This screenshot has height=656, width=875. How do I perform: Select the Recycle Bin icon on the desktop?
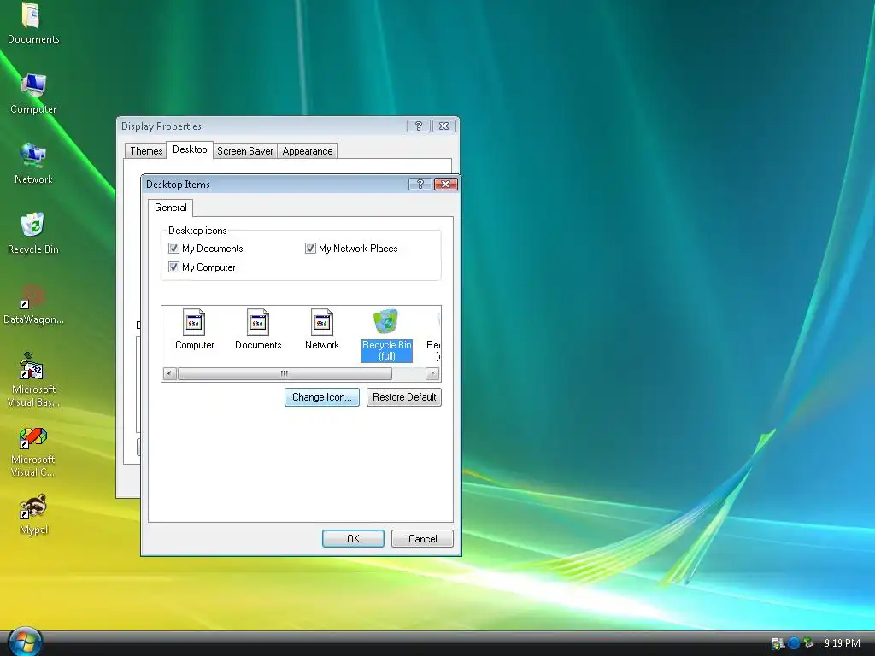coord(33,234)
